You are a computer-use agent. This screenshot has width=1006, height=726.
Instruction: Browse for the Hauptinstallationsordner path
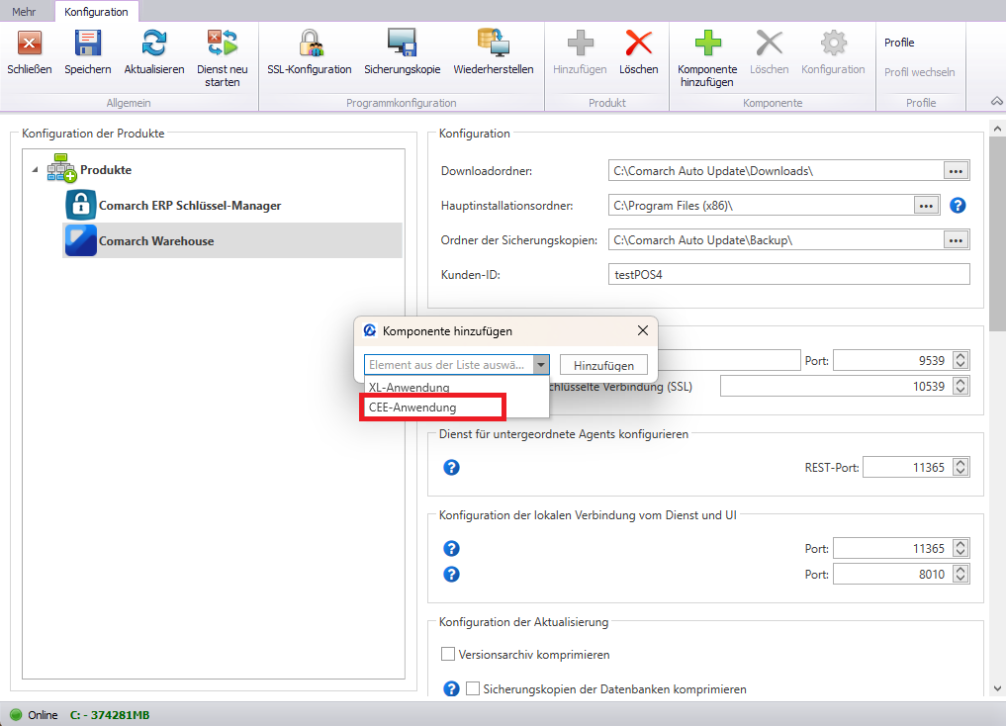coord(926,205)
